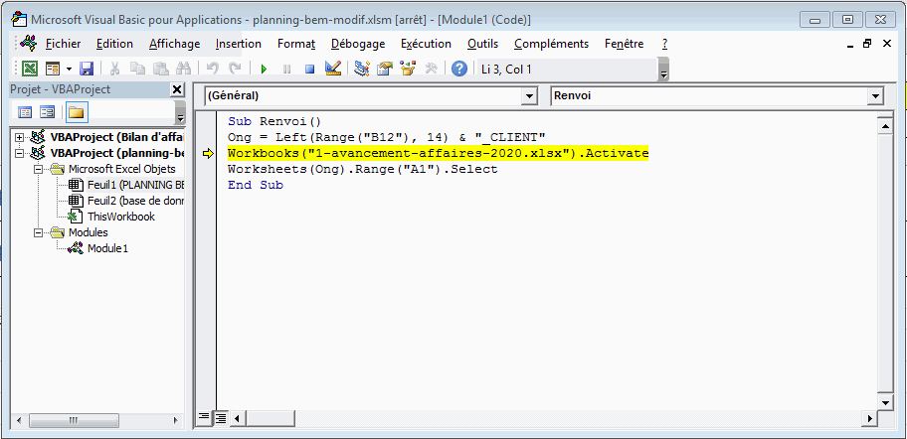Select Module1 in the Modules folder

click(107, 248)
